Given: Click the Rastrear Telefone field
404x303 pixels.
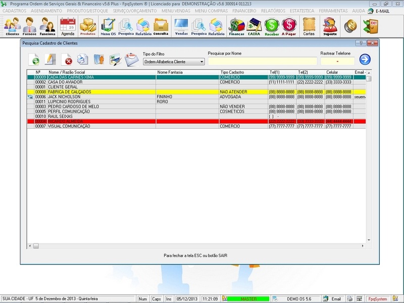Looking at the screenshot, I should click(337, 62).
